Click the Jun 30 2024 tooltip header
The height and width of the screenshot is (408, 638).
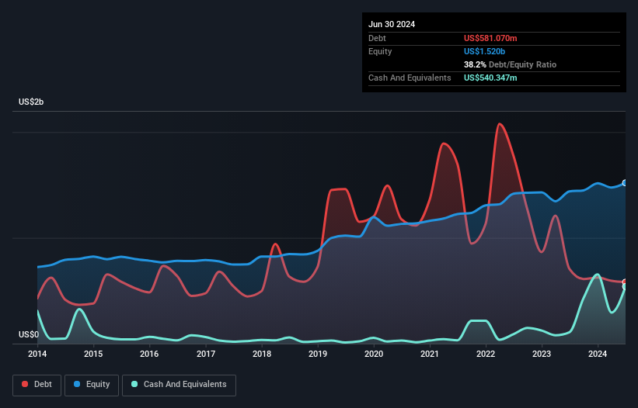pos(392,24)
